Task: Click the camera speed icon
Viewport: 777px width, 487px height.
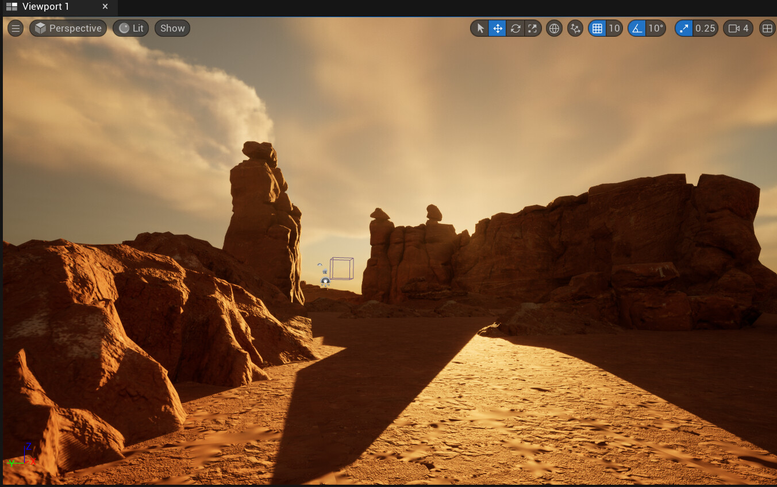Action: 733,28
